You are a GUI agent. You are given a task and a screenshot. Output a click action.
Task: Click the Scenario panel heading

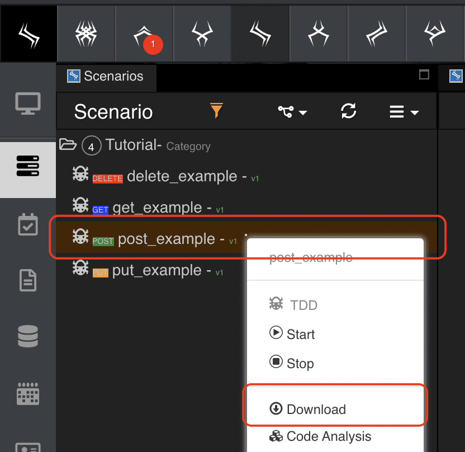tap(113, 111)
